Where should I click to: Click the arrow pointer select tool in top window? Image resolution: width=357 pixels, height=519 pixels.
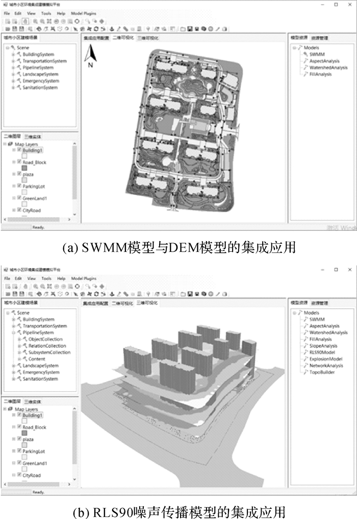[75, 29]
